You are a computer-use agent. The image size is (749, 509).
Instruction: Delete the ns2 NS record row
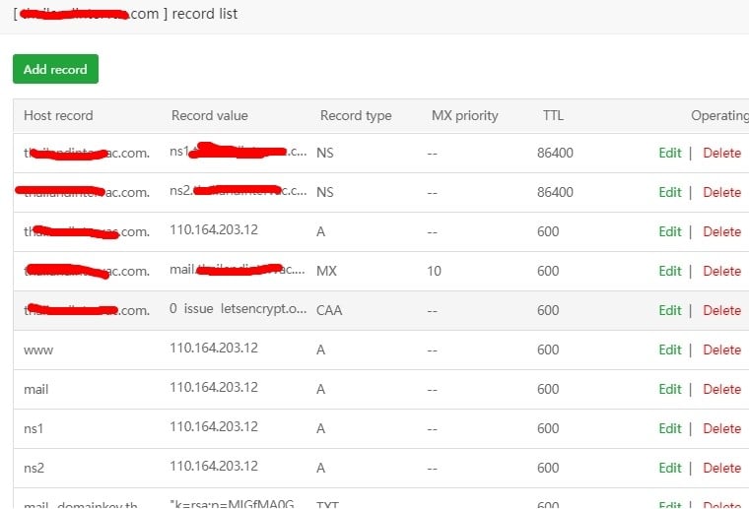(x=721, y=192)
